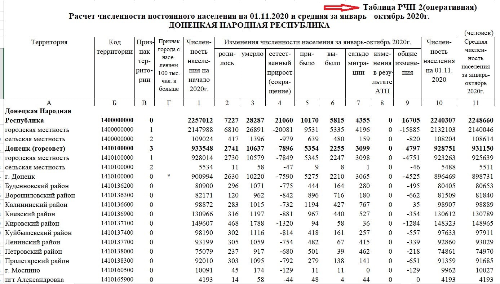The width and height of the screenshot is (500, 284).
Task: Select the 'Петровский район' row label
Action: click(33, 252)
